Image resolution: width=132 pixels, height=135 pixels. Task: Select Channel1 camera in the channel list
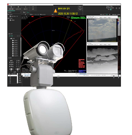click(x=15, y=40)
